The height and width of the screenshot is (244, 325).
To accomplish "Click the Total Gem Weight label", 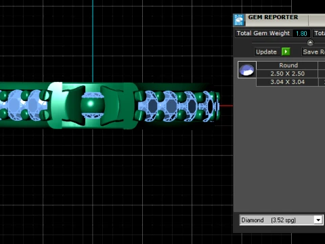I will coord(263,33).
